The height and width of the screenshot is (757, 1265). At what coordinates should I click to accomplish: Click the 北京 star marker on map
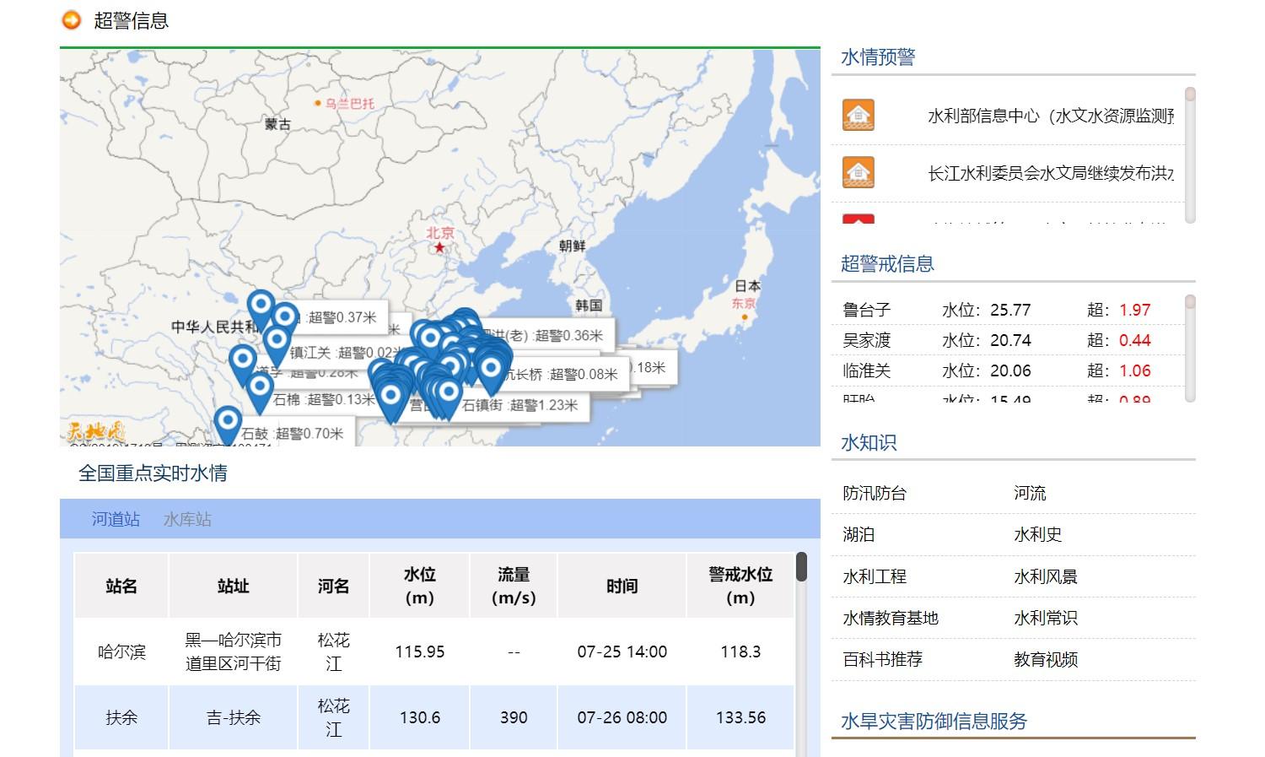click(439, 247)
